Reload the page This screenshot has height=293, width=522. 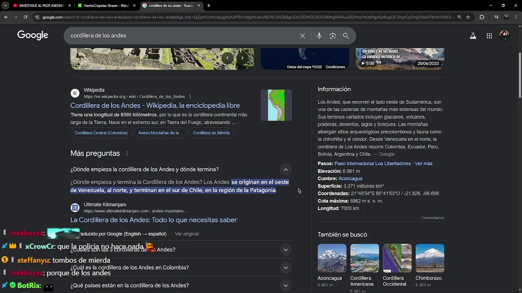25,17
